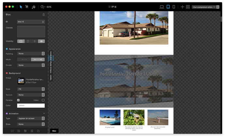The height and width of the screenshot is (137, 225).
Task: Toggle the eye visibility button
Action: [41, 41]
